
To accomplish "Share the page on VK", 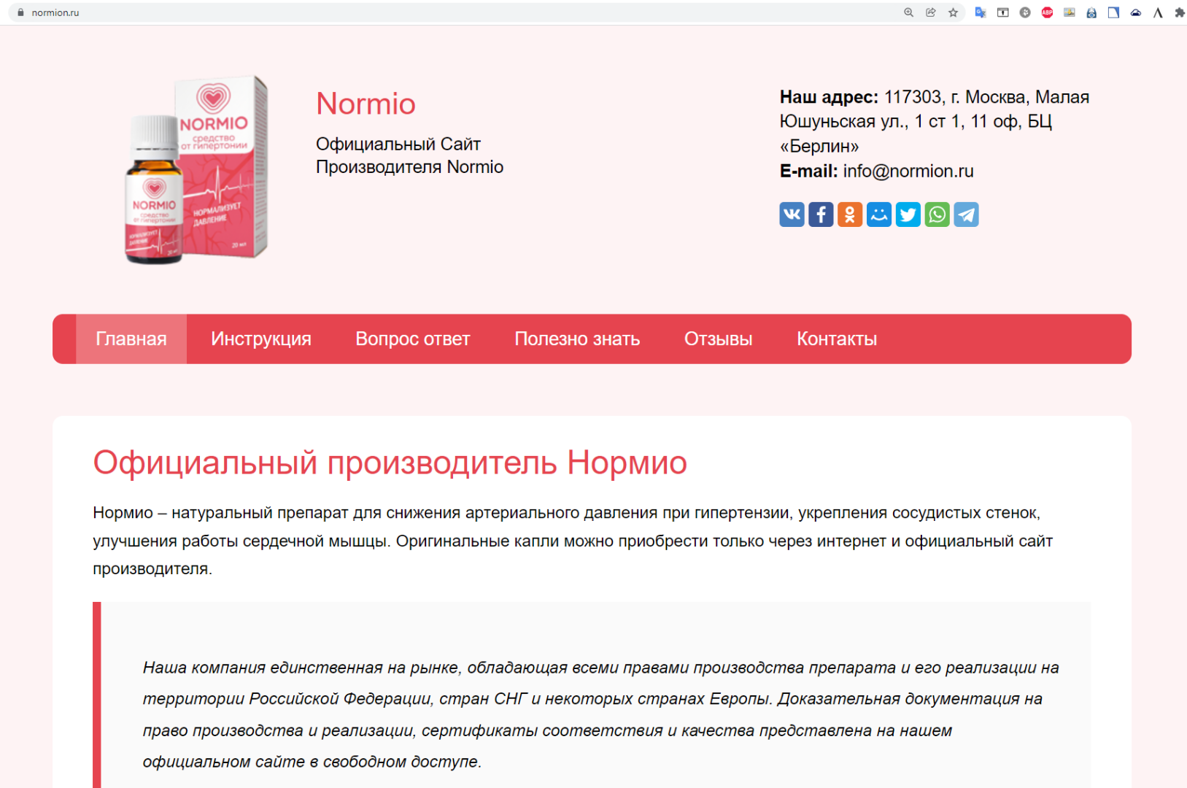I will [x=792, y=215].
